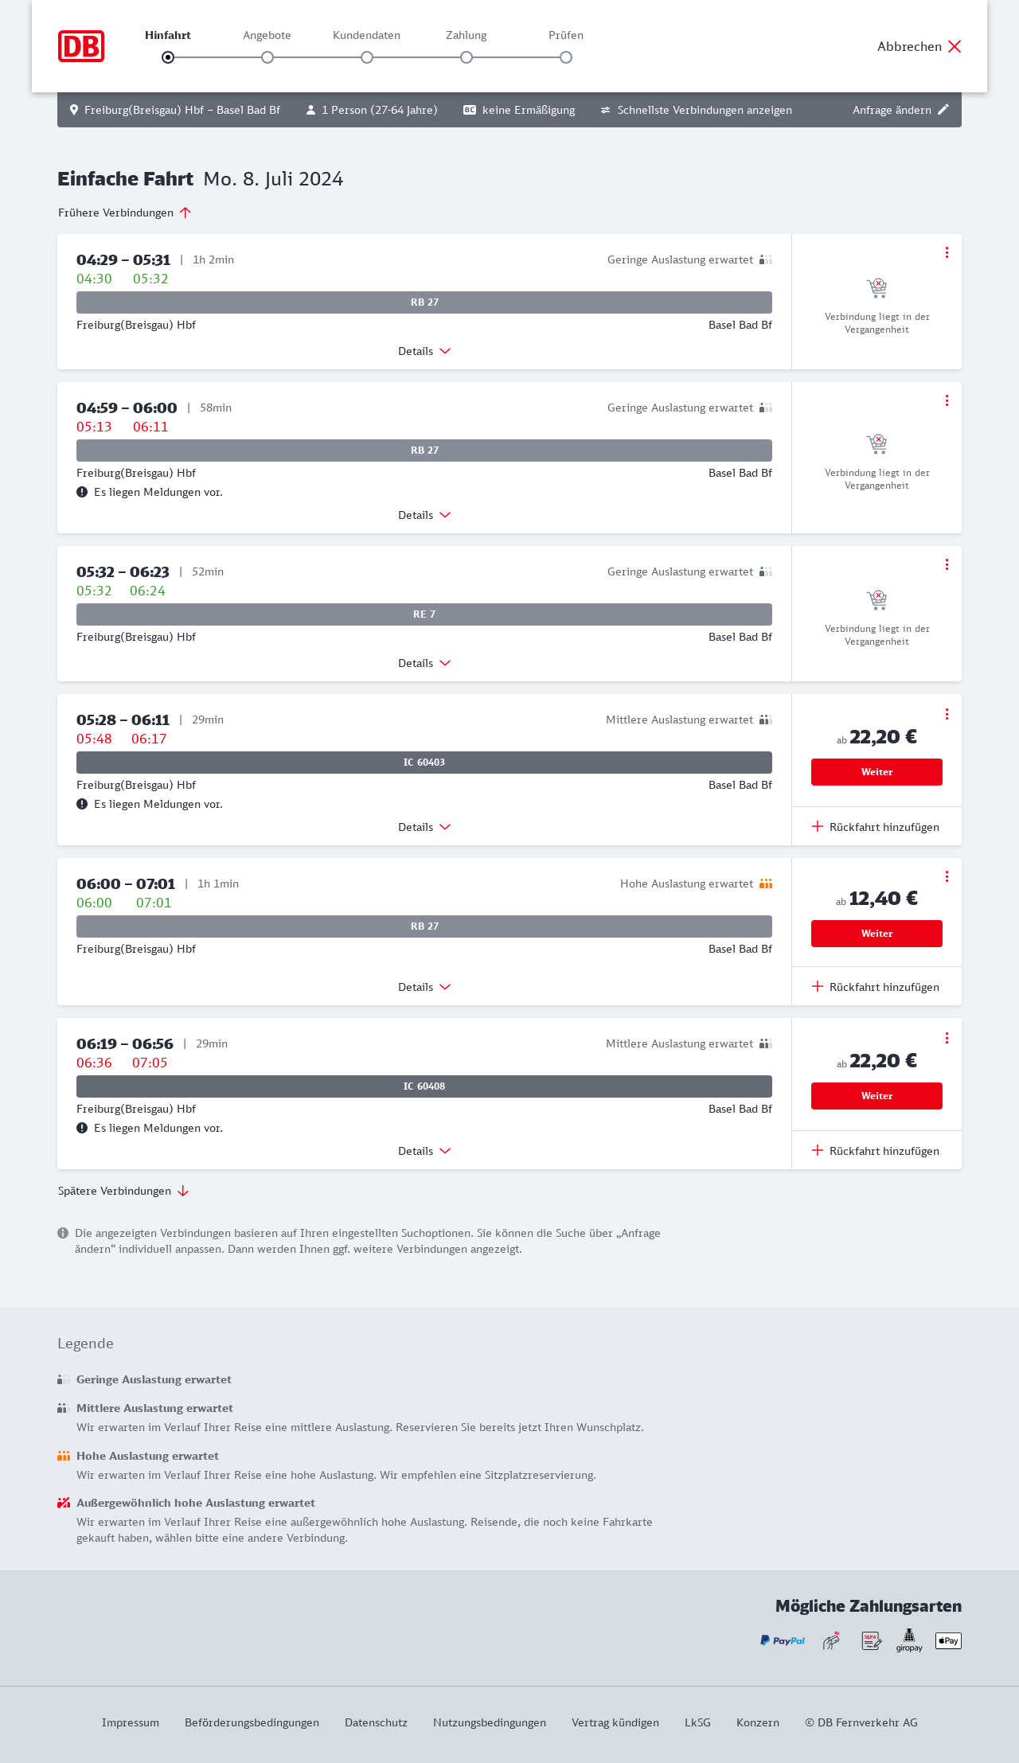Screen dimensions: 1019x1763
Task: Open three-dot menu for 04:29 connection
Action: [x=947, y=252]
